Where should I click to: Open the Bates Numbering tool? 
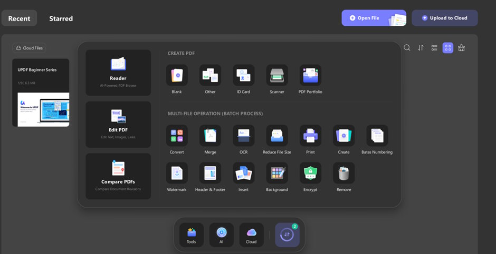pos(377,136)
